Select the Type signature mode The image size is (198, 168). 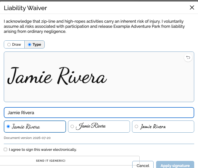click(x=35, y=44)
